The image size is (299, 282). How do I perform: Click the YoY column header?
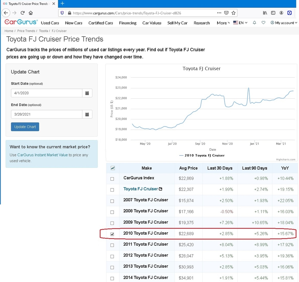(x=285, y=168)
